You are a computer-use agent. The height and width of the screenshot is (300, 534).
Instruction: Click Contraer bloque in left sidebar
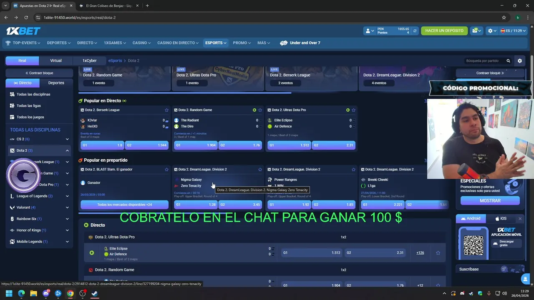click(39, 73)
